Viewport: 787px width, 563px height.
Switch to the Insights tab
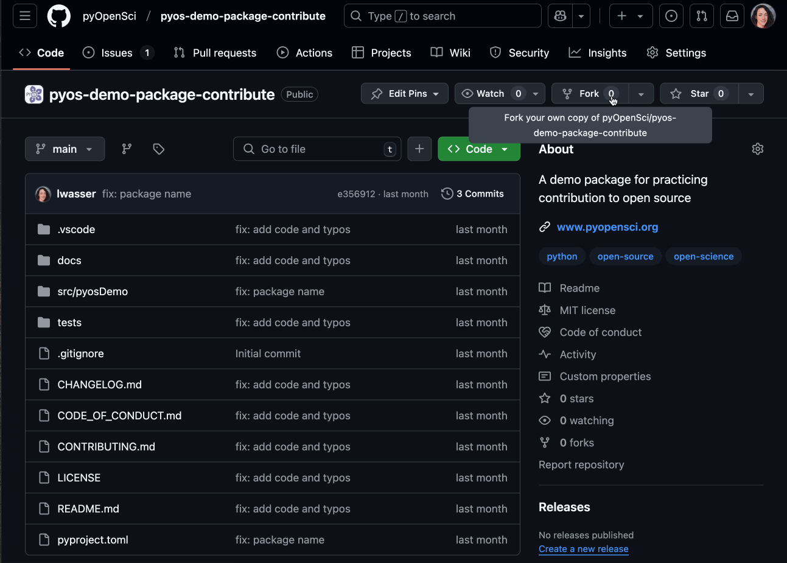pos(598,53)
